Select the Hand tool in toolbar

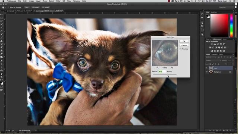tap(1, 74)
